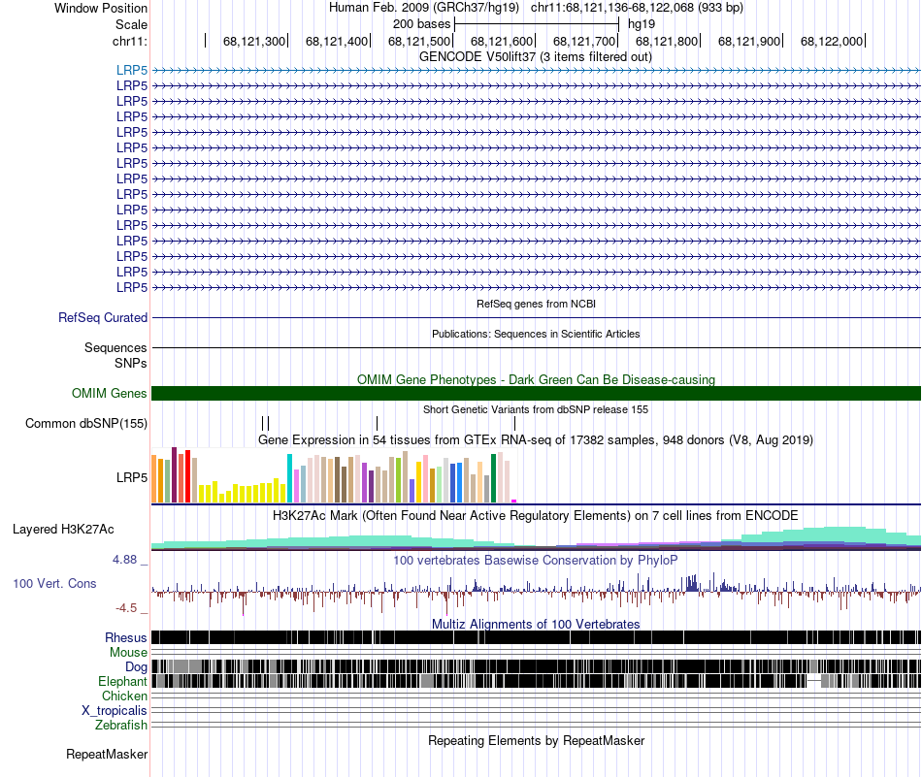Click the 'Sequences' track label

(x=115, y=347)
